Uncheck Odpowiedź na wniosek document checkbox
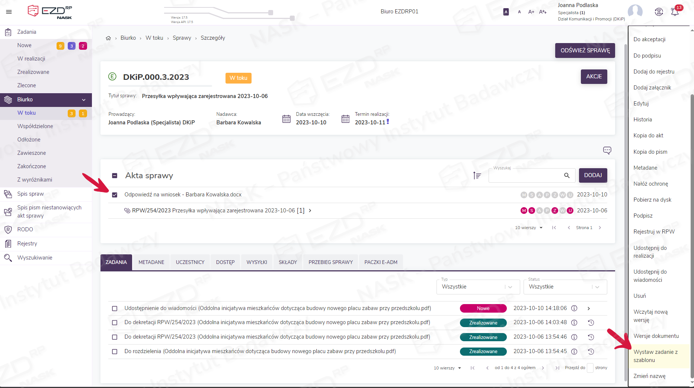This screenshot has width=694, height=388. pyautogui.click(x=115, y=195)
